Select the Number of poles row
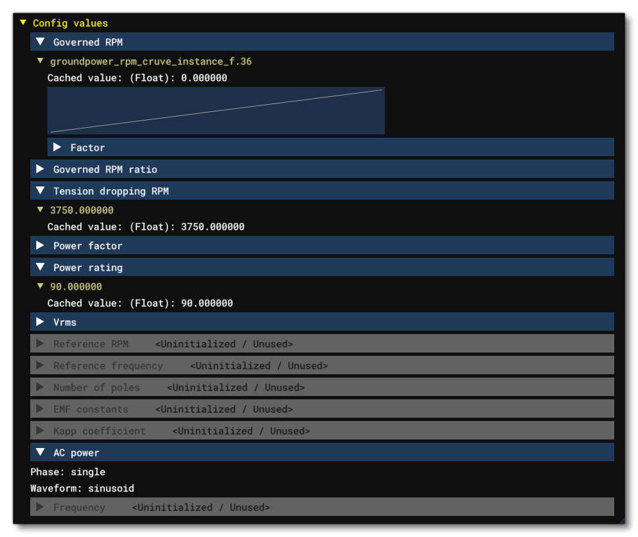This screenshot has height=537, width=638. (322, 387)
